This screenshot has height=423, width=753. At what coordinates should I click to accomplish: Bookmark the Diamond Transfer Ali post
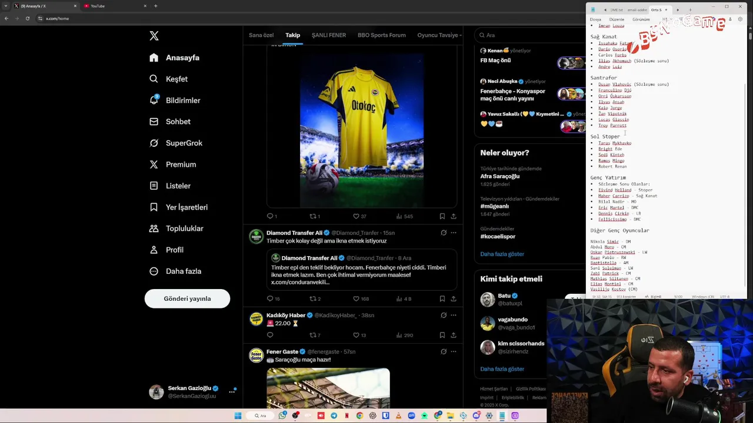pos(442,298)
